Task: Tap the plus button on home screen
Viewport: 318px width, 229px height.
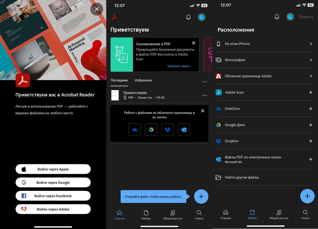Action: pos(201,197)
